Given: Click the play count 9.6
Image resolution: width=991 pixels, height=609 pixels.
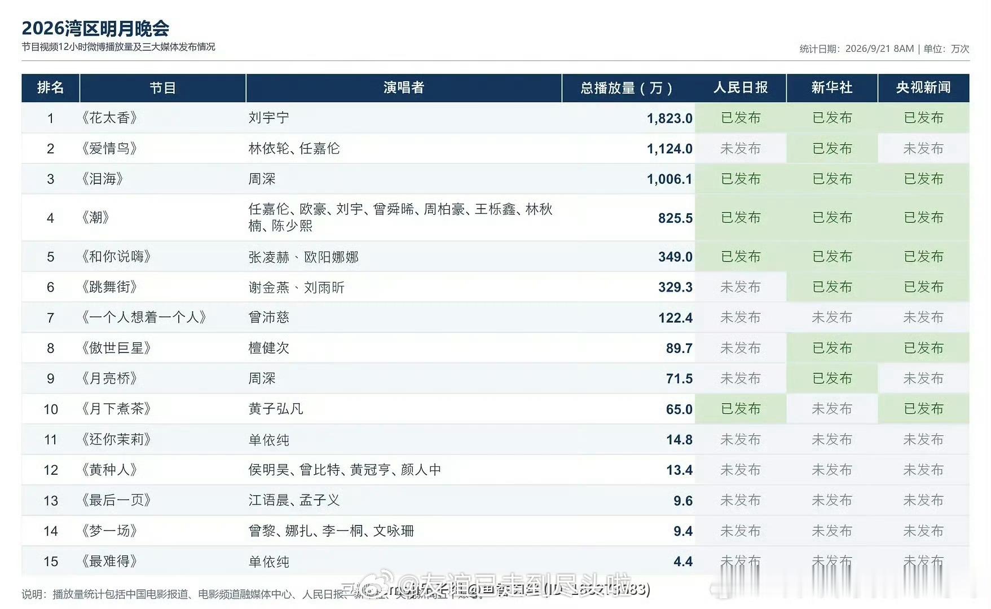Looking at the screenshot, I should pyautogui.click(x=683, y=501).
